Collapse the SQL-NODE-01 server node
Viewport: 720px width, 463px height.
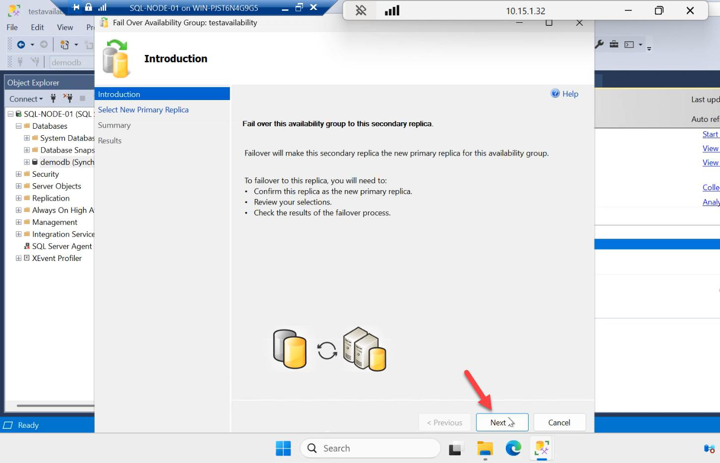tap(10, 114)
